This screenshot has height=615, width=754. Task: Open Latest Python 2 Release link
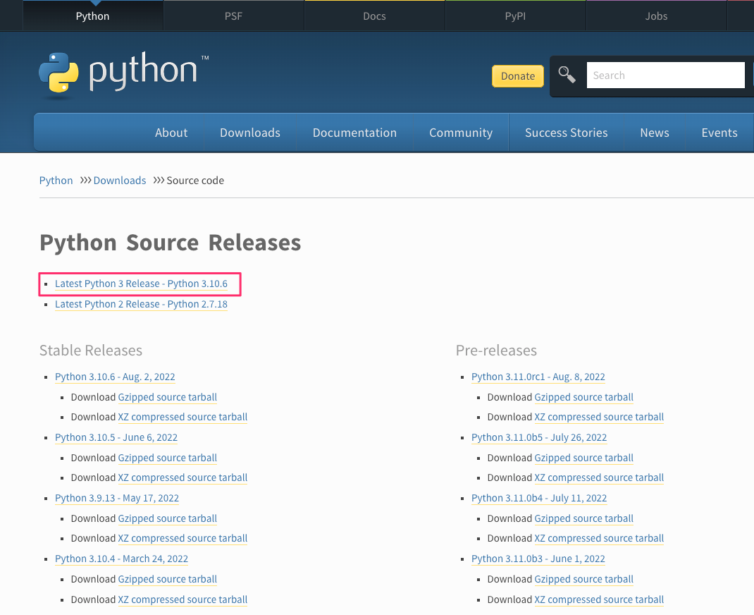point(142,304)
